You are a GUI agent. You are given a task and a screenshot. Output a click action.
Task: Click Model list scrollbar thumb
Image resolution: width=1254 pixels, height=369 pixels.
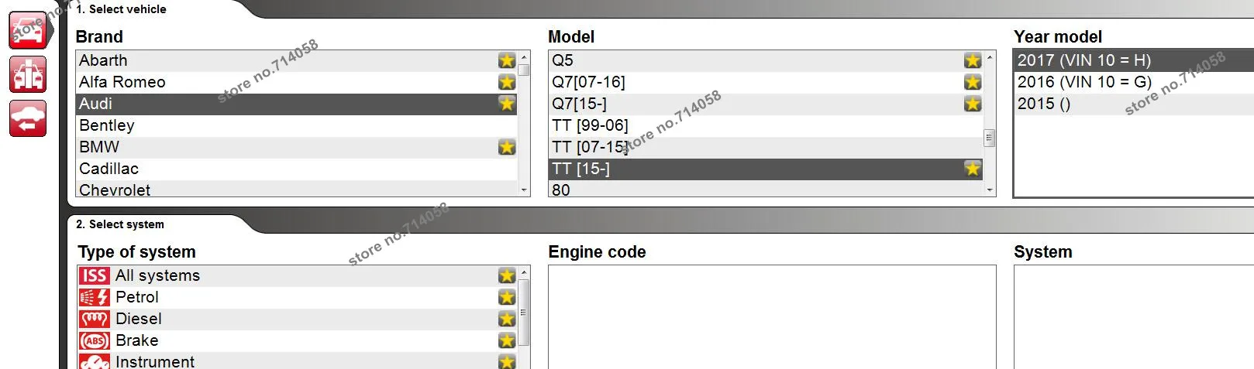click(990, 138)
